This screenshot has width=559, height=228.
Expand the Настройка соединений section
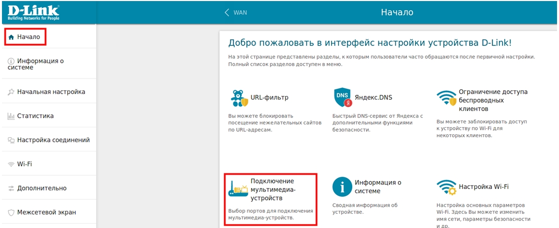[x=53, y=140]
